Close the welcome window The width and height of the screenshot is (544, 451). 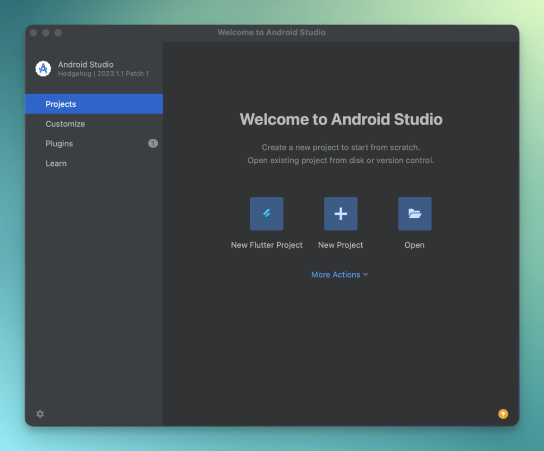pyautogui.click(x=33, y=32)
